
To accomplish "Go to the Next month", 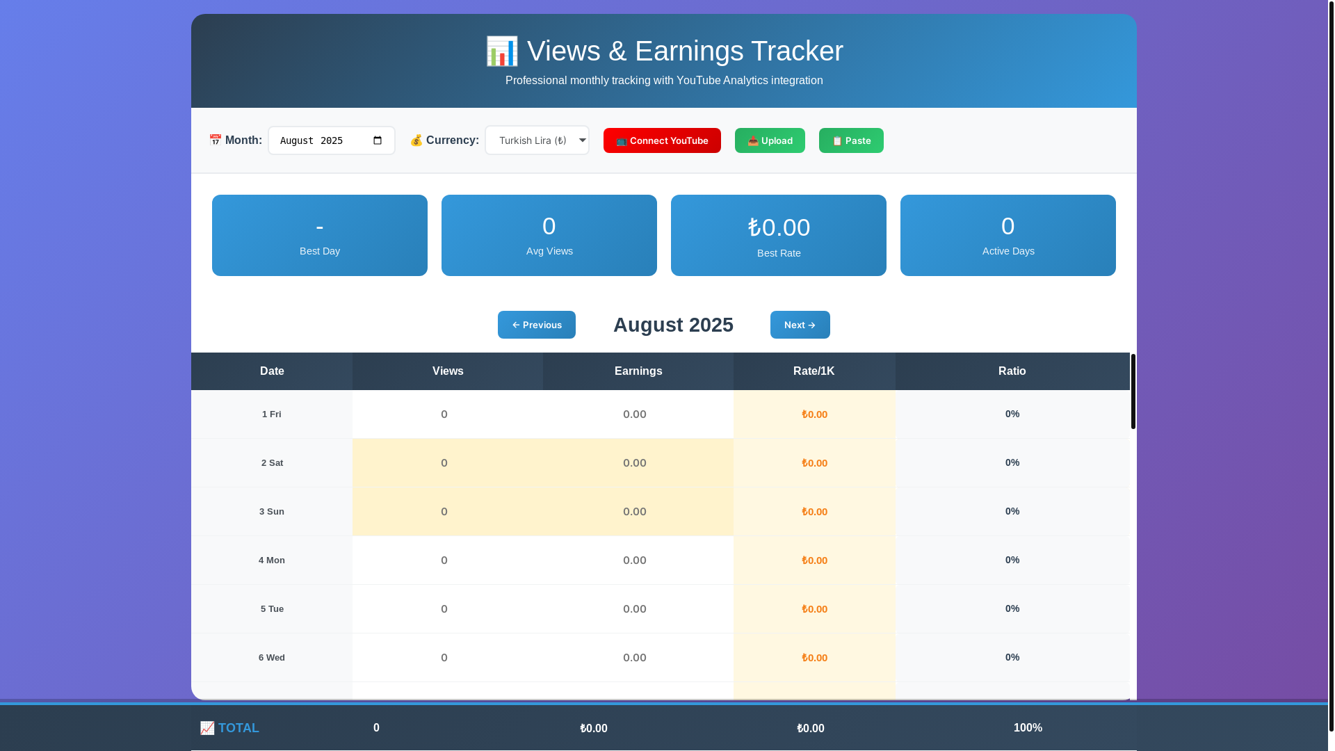I will click(x=800, y=325).
